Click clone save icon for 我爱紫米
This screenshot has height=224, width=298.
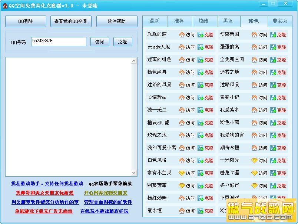point(273,110)
